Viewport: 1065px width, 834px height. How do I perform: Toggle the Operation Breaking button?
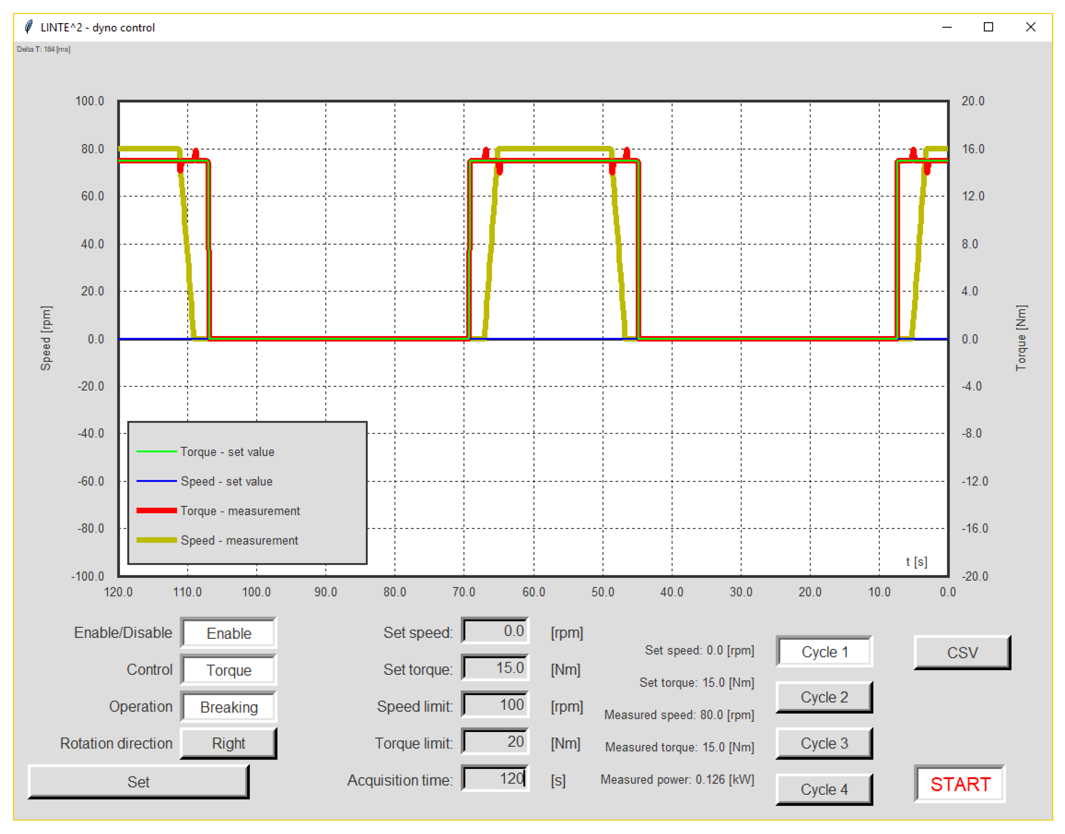click(x=228, y=707)
